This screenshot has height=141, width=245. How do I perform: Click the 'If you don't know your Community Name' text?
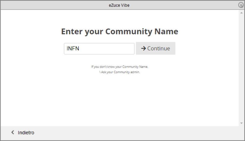click(120, 67)
